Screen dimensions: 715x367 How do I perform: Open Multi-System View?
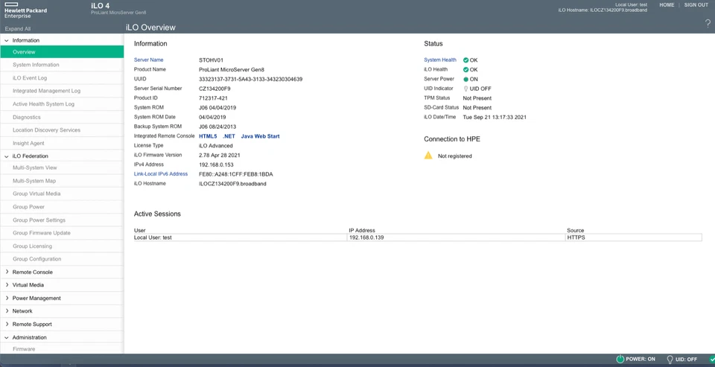(x=35, y=167)
